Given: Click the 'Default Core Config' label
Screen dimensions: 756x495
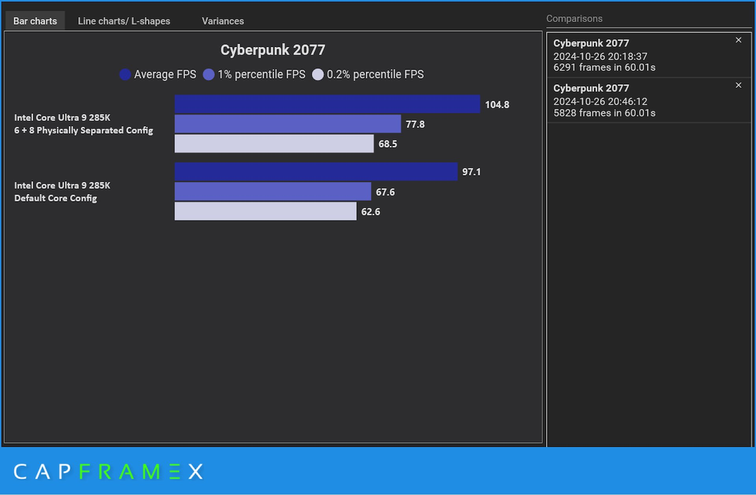Looking at the screenshot, I should [x=56, y=198].
